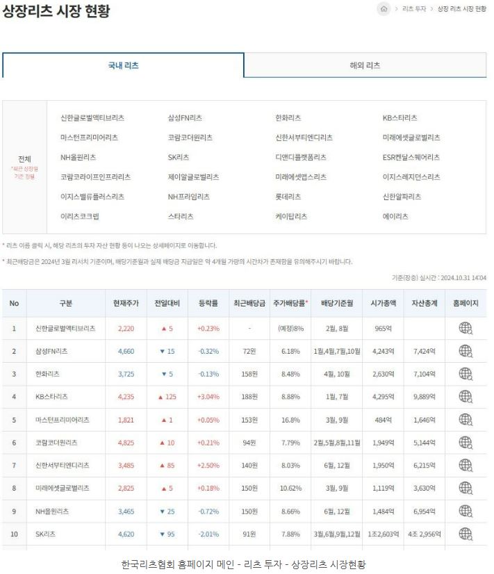Open homepage globe icon for NH올원리츠 row
Screen dimensions: 494x574
tap(466, 511)
